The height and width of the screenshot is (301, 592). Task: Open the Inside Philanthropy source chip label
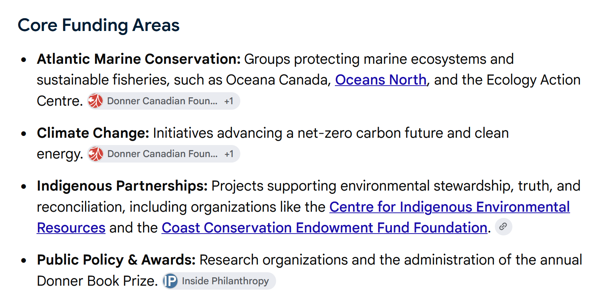pos(225,281)
